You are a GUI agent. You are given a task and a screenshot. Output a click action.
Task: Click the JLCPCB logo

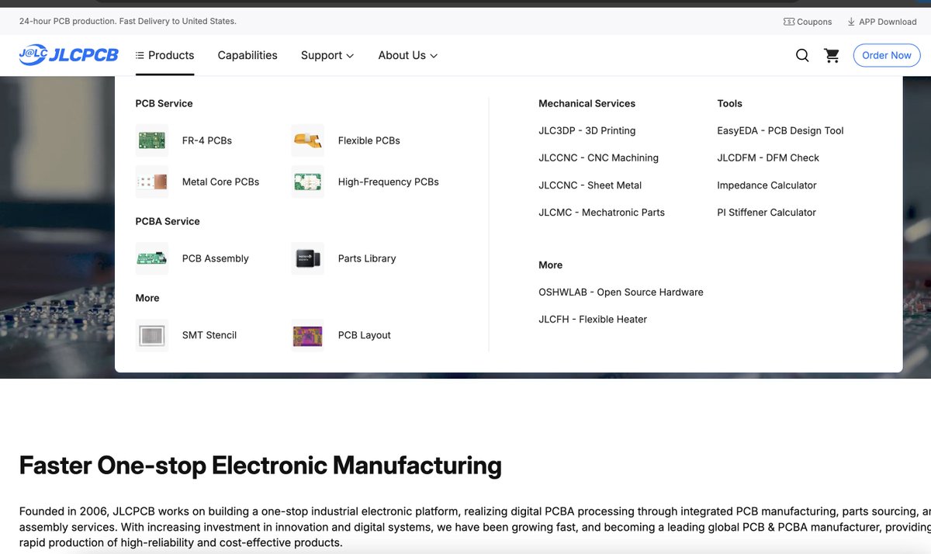point(68,55)
